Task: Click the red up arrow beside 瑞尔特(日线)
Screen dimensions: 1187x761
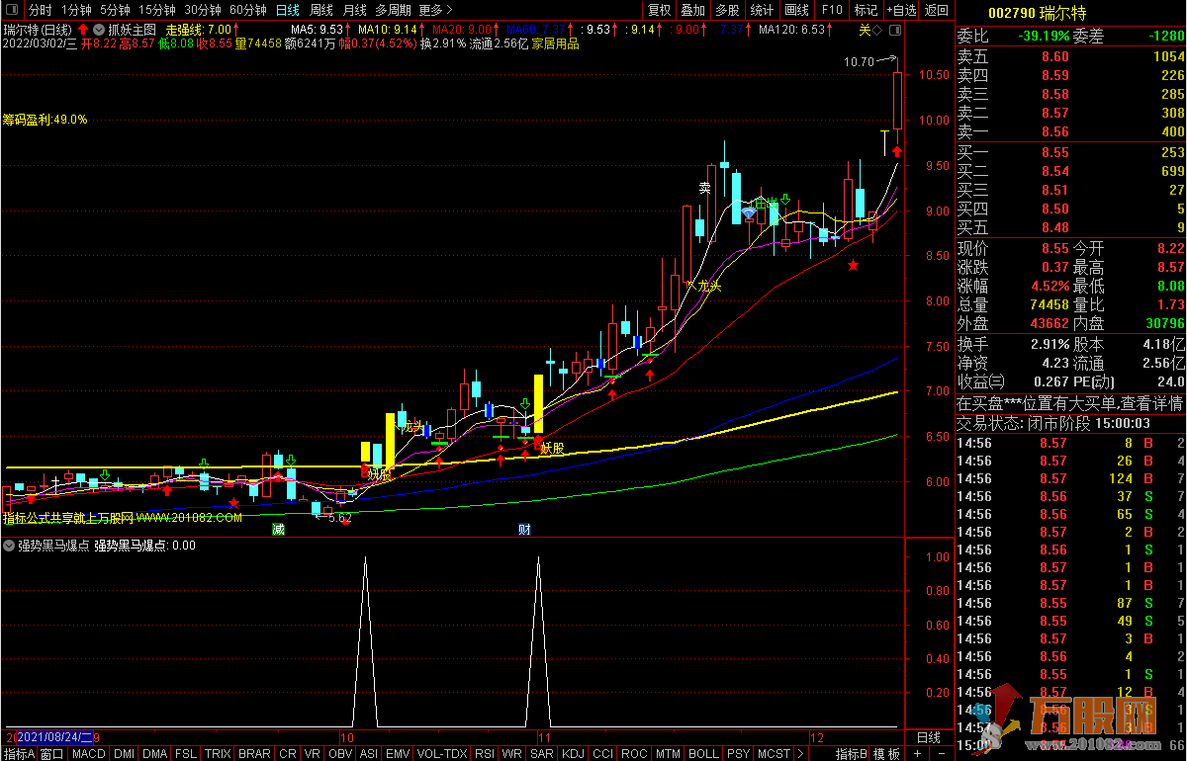Action: tap(84, 30)
